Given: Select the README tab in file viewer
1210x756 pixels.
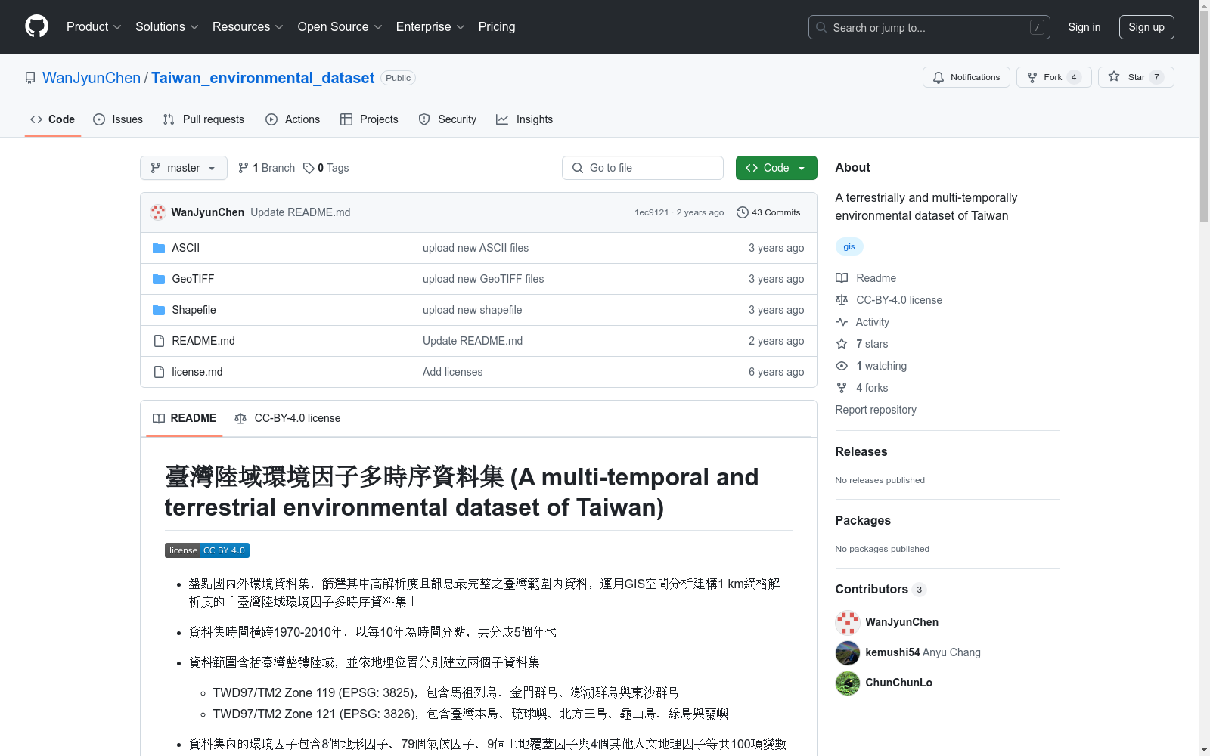Looking at the screenshot, I should click(185, 418).
